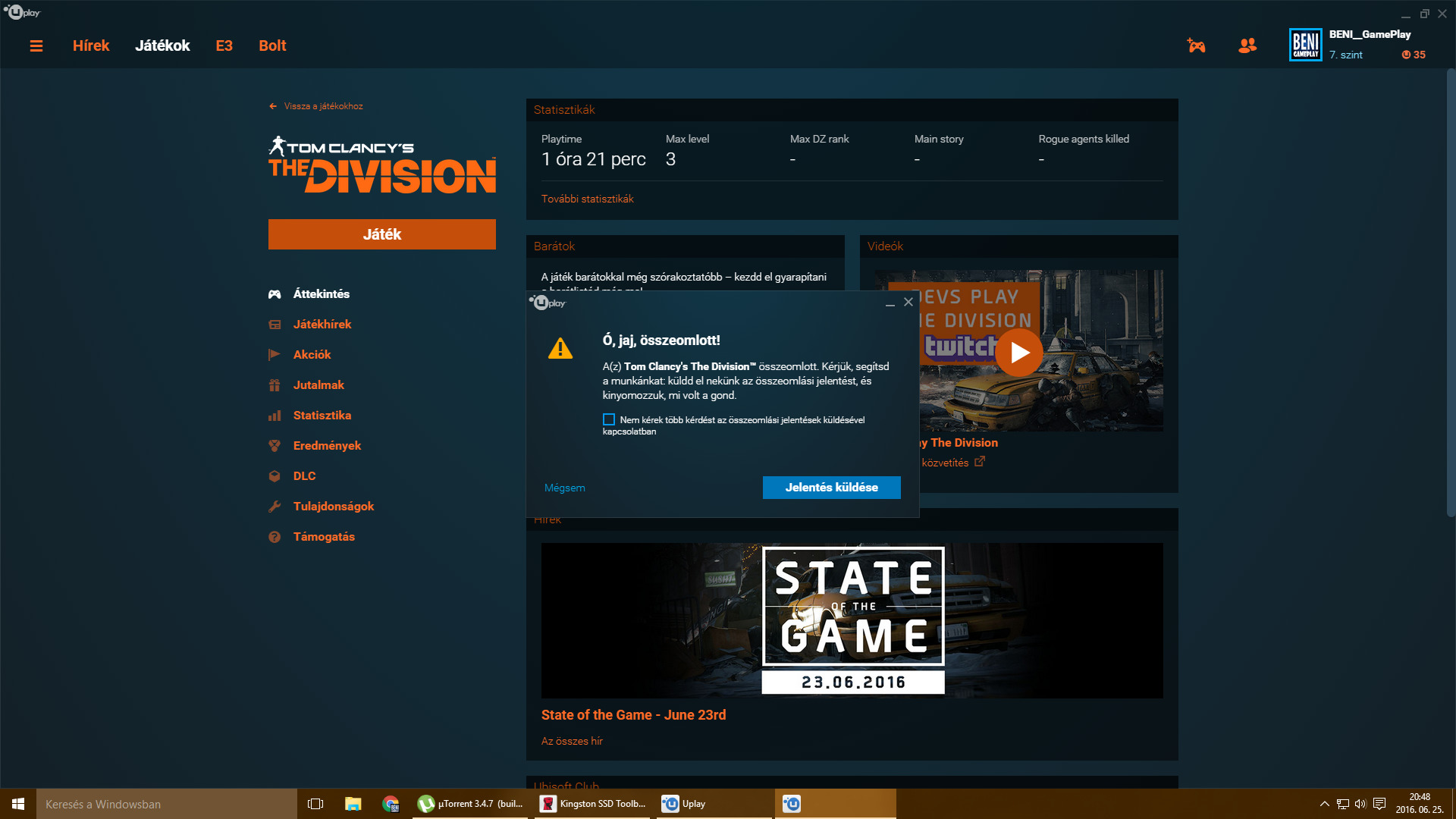
Task: Click the Akciók flag icon
Action: [275, 355]
